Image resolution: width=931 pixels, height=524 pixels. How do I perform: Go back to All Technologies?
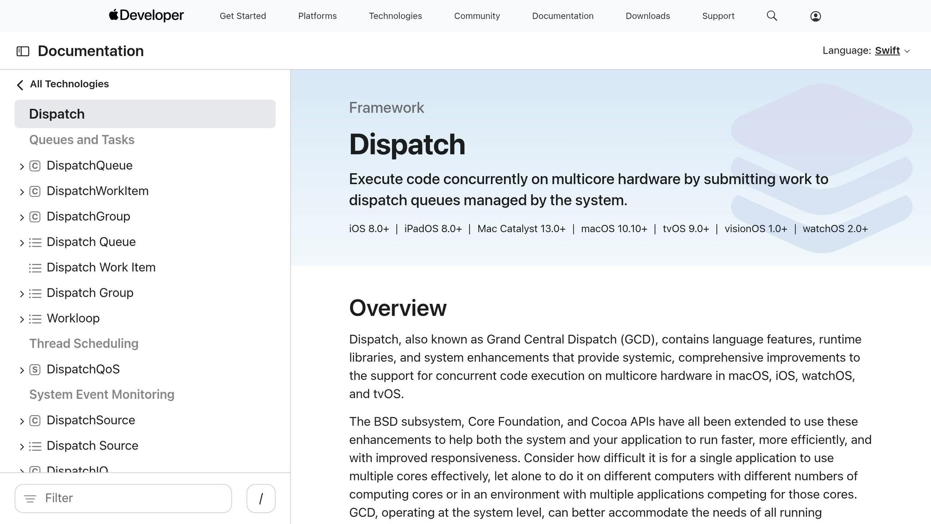point(69,84)
